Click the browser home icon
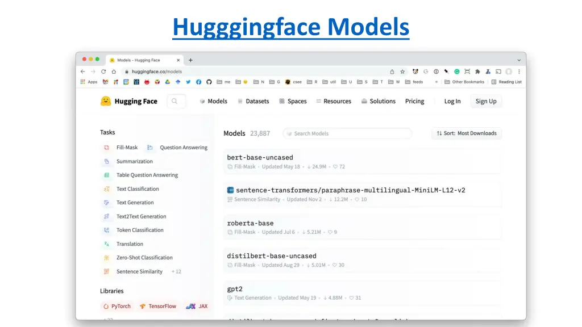Image resolution: width=582 pixels, height=327 pixels. point(114,72)
